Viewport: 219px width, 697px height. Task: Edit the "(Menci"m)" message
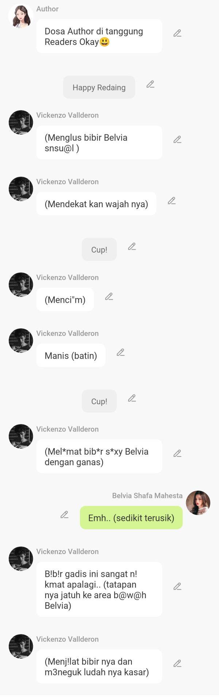pos(109,297)
